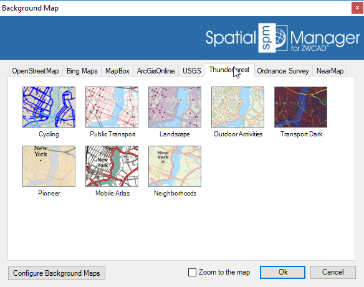Click the Cycling label text
The image size is (364, 287).
49,134
